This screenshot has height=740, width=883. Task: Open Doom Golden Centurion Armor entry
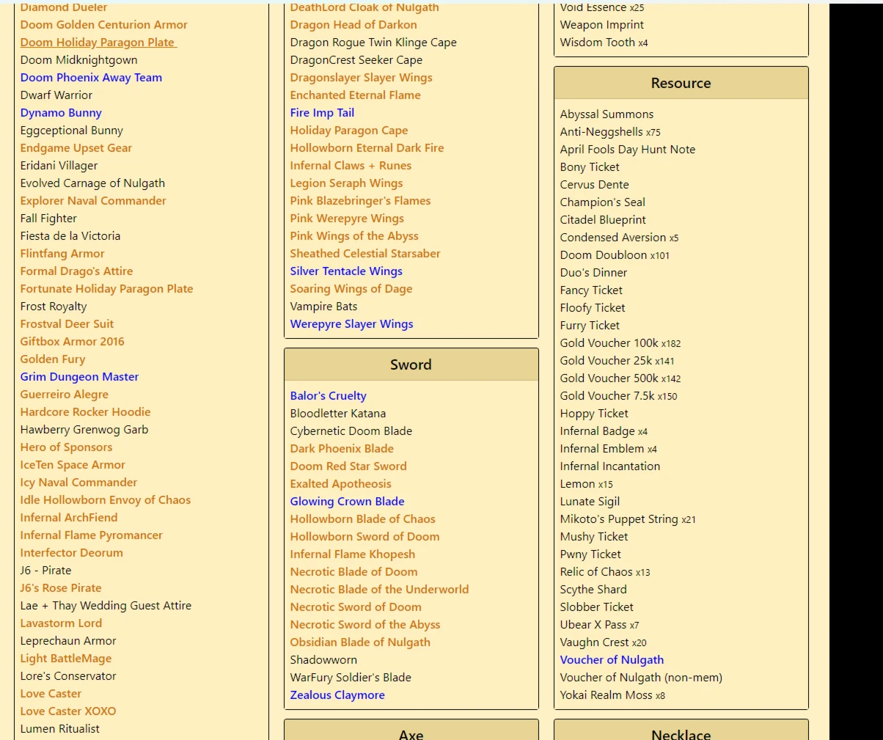click(x=104, y=25)
